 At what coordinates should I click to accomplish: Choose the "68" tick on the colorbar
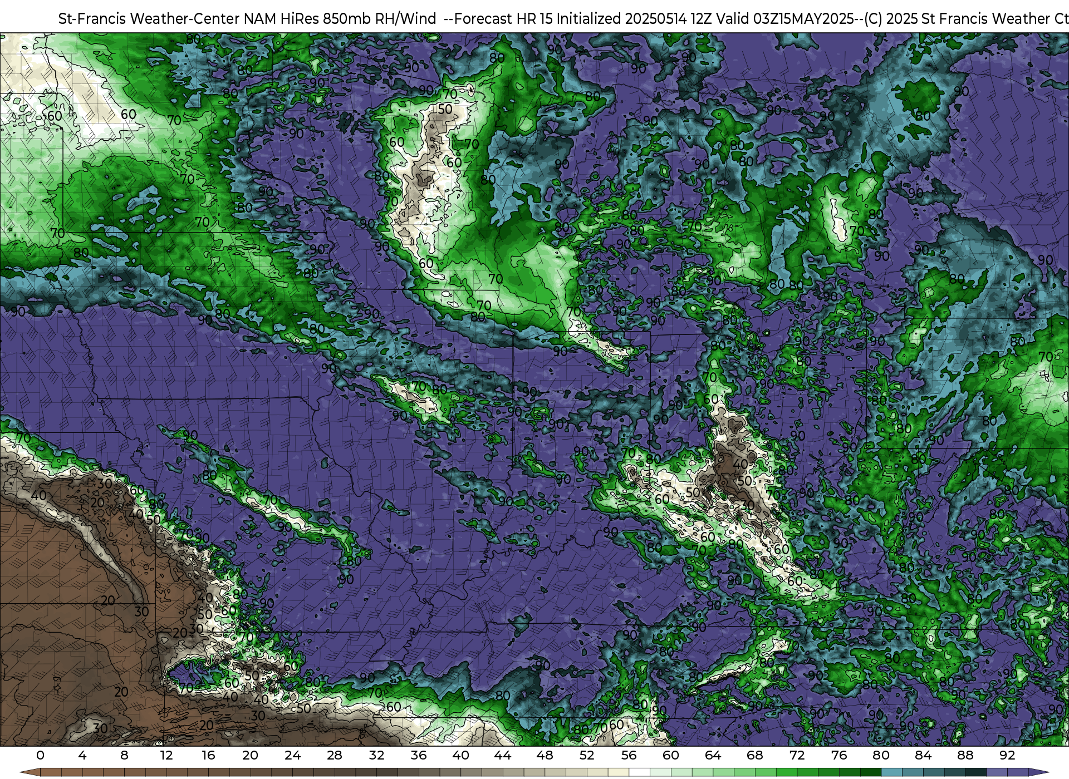coord(755,755)
